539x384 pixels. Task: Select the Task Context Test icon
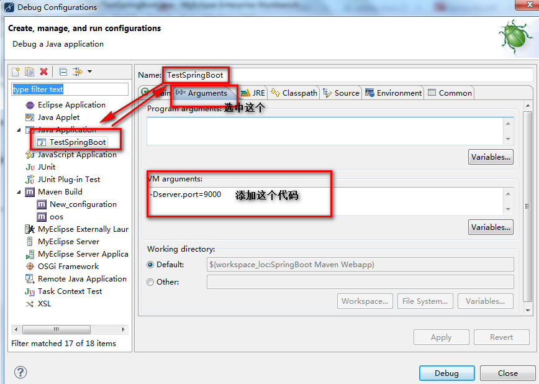tap(30, 291)
